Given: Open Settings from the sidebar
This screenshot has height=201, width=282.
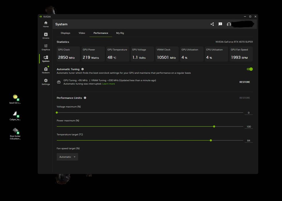Looking at the screenshot, I should click(x=46, y=82).
